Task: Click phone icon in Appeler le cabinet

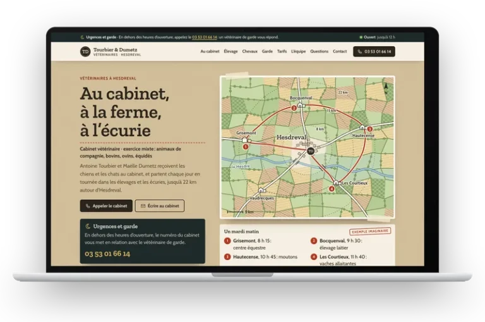Action: [x=88, y=206]
